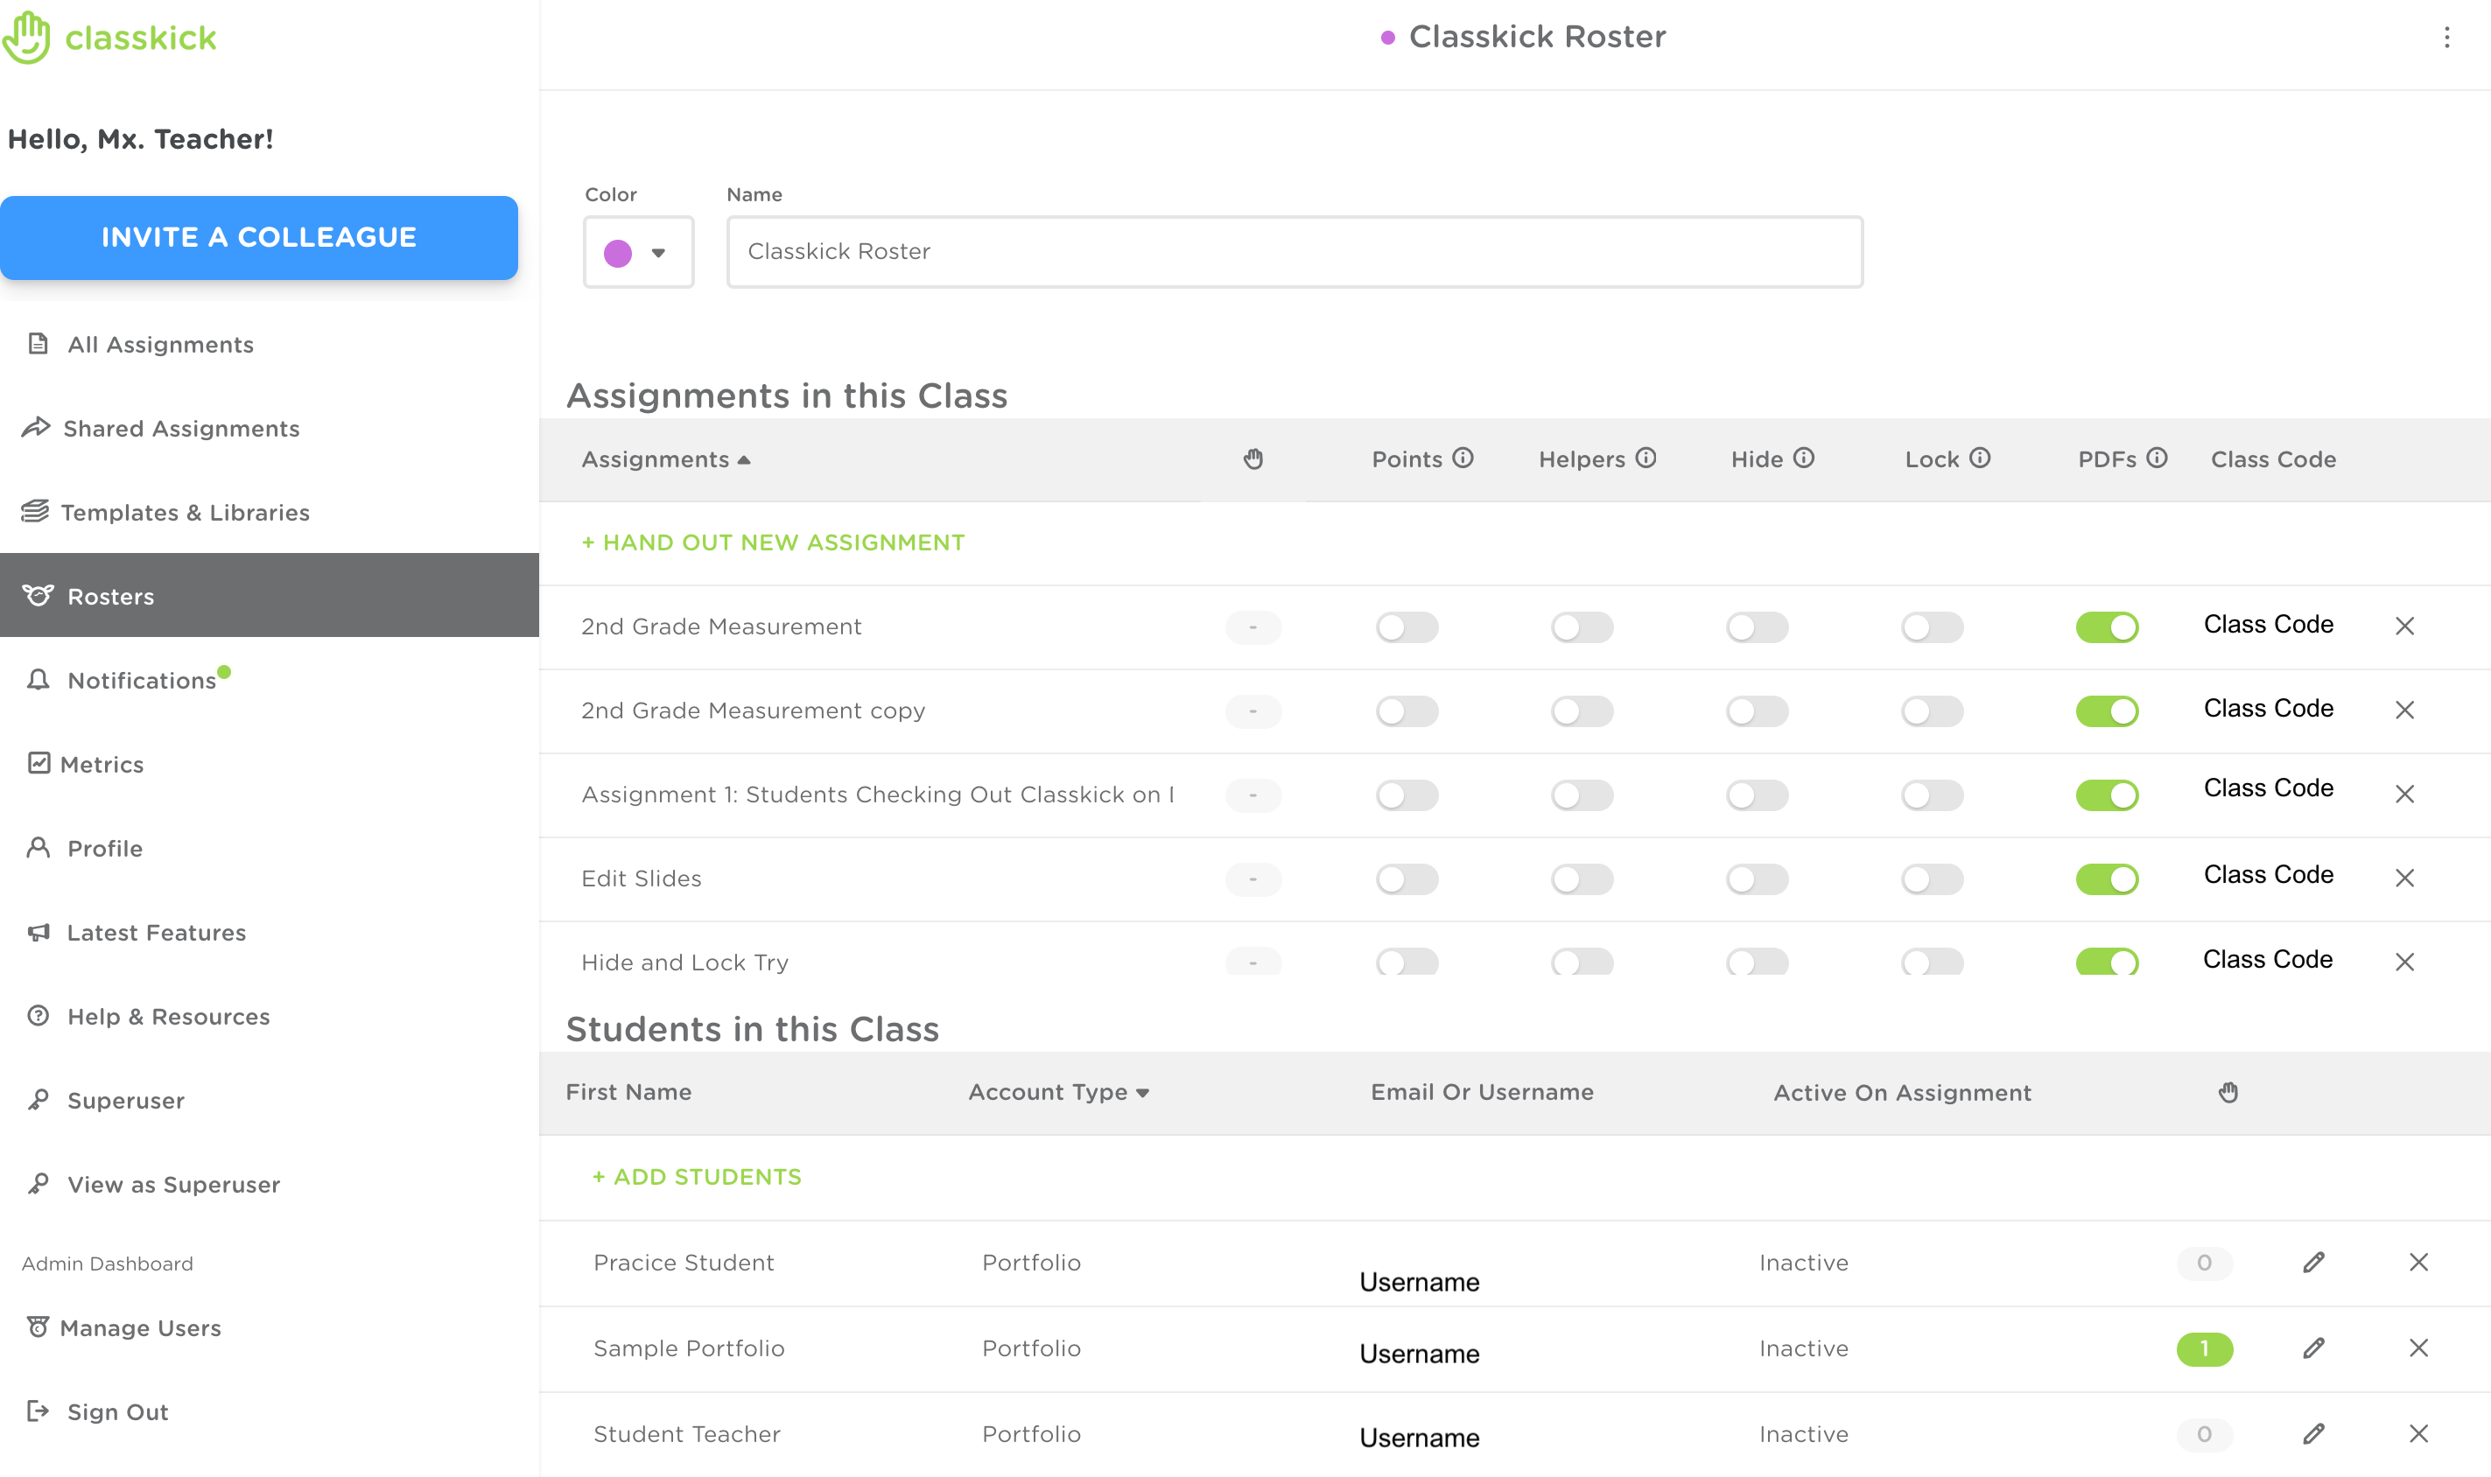
Task: Open the Account Type filter dropdown
Action: click(x=1058, y=1092)
